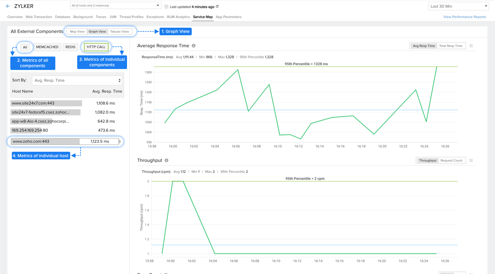Select host app-w8-Aio-4.csez.zohocorpi...
This screenshot has height=274, width=495.
tap(40, 121)
